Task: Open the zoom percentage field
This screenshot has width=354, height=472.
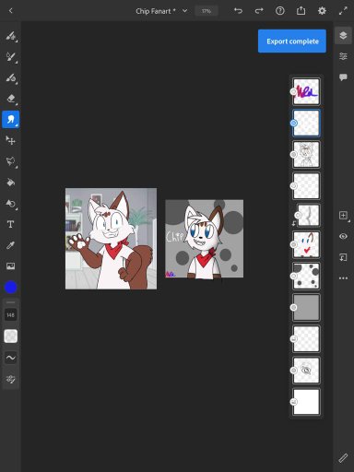Action: click(206, 11)
